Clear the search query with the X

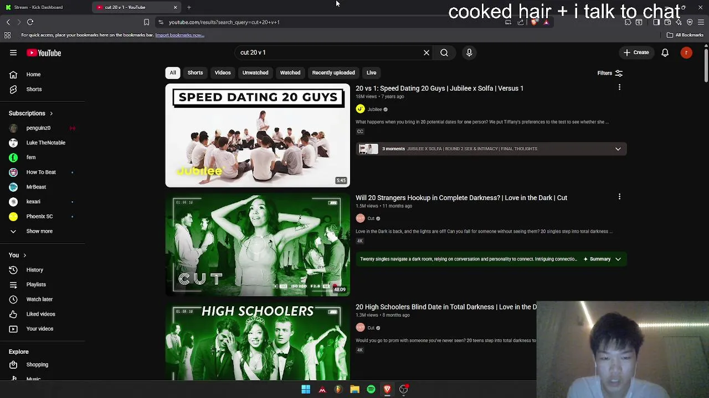pyautogui.click(x=427, y=53)
